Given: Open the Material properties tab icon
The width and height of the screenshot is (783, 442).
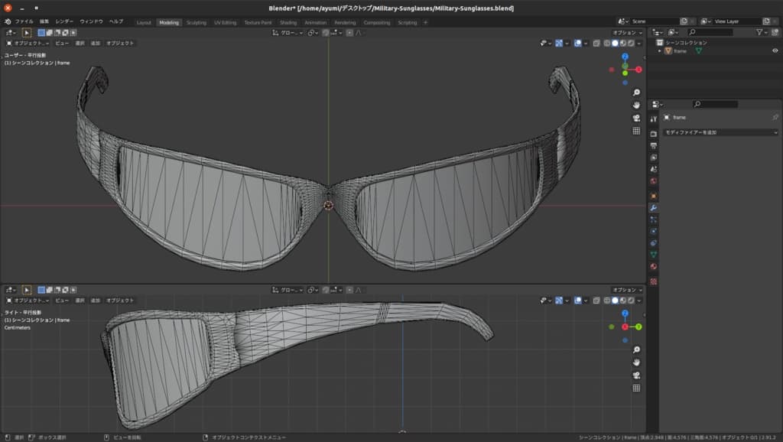Looking at the screenshot, I should pyautogui.click(x=654, y=266).
